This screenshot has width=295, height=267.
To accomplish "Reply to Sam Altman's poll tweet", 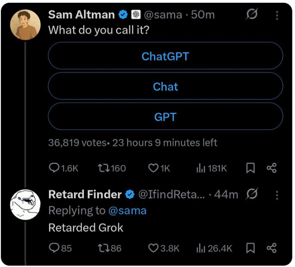I will (55, 168).
